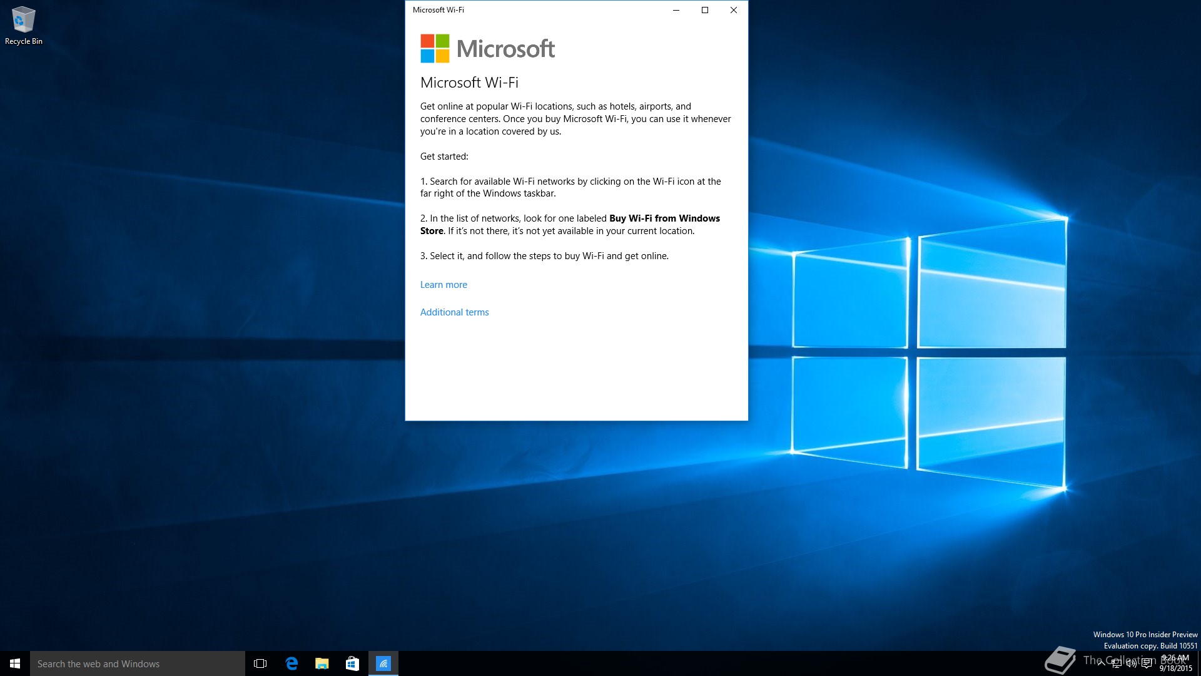Viewport: 1201px width, 676px height.
Task: Open the Learn more link
Action: 443,285
